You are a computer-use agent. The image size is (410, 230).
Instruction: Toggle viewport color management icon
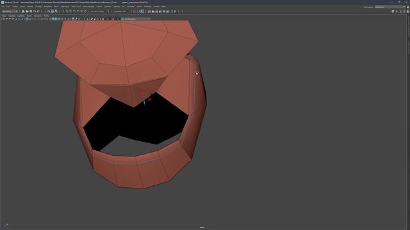(x=122, y=19)
